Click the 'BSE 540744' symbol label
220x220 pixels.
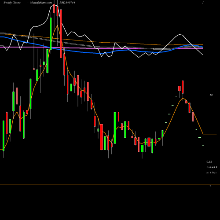(x=67, y=3)
